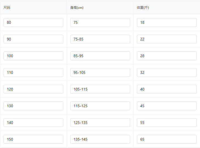The height and width of the screenshot is (148, 200).
Task: Click the size field containing 80
Action: click(33, 22)
